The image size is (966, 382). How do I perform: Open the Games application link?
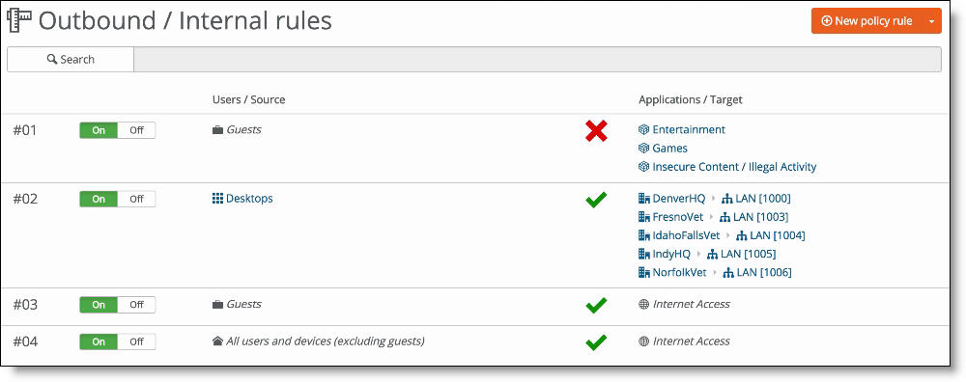pyautogui.click(x=669, y=149)
